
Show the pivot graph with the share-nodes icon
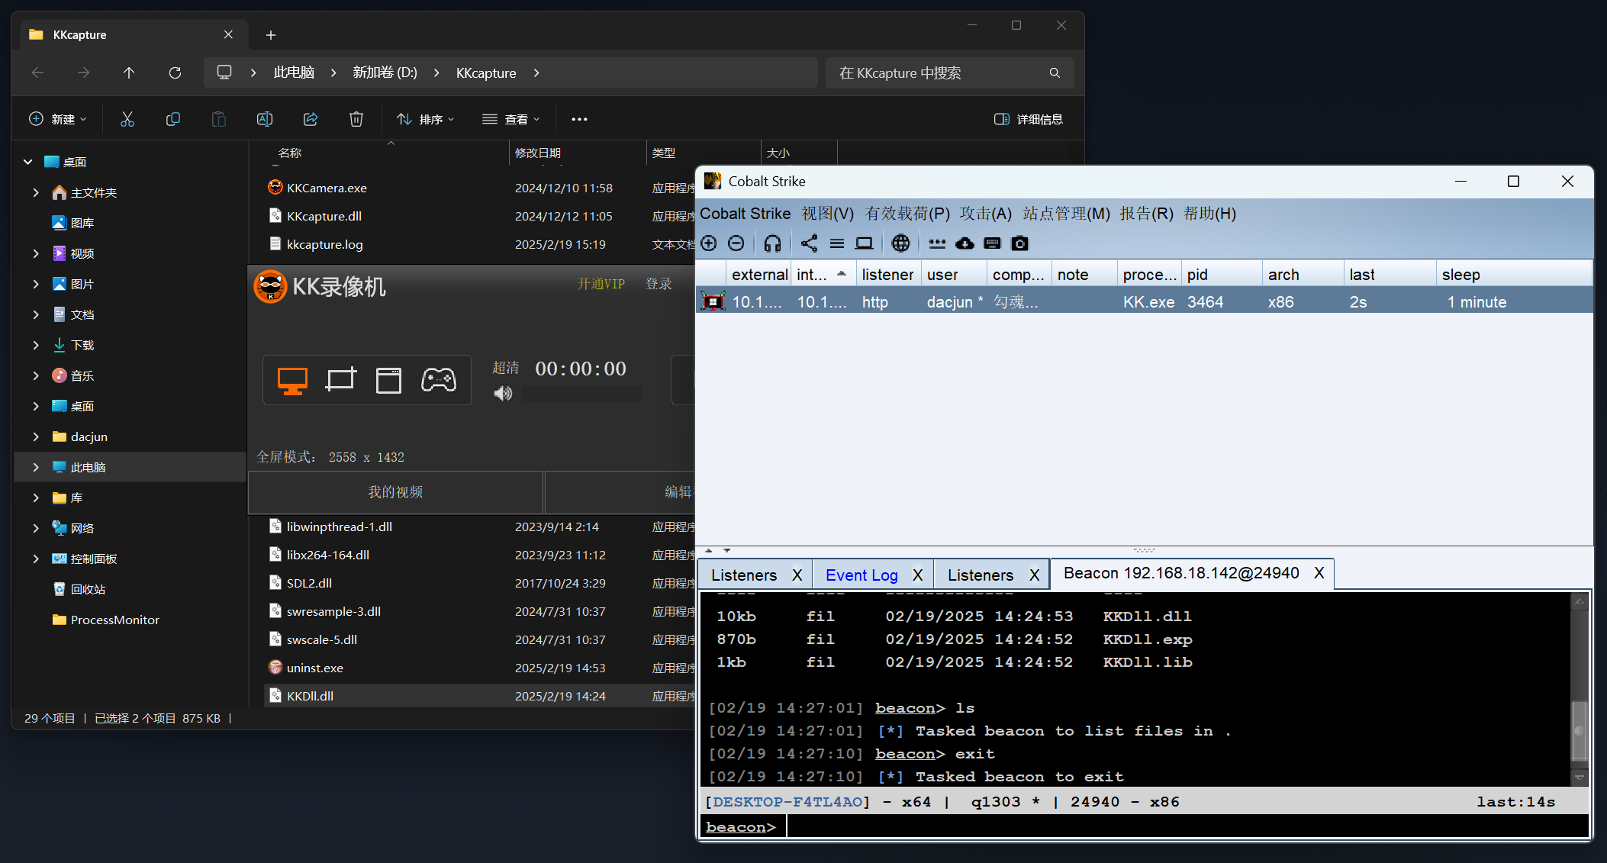pos(810,243)
